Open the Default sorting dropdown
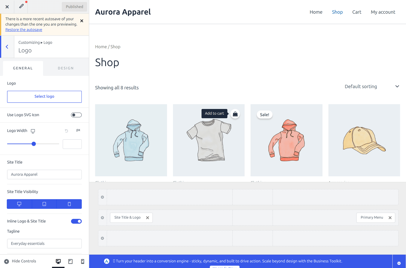This screenshot has width=406, height=268. [372, 87]
